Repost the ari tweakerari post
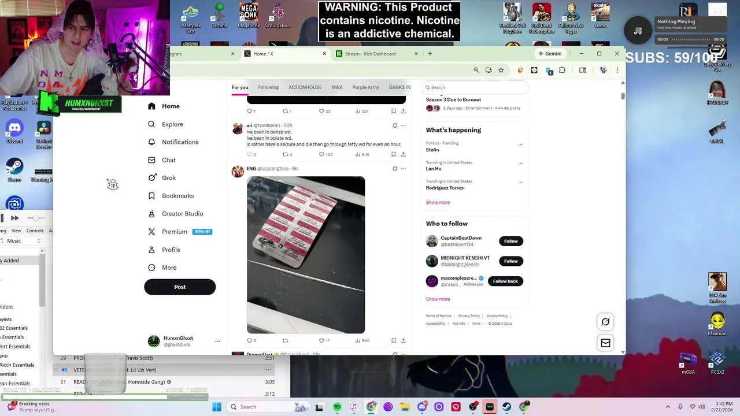740x416 pixels. tap(285, 154)
